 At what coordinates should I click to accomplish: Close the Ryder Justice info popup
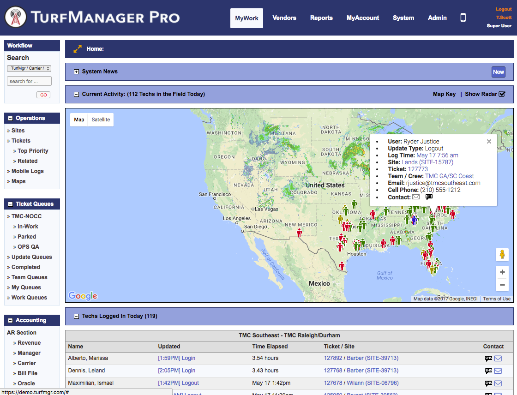[x=489, y=142]
